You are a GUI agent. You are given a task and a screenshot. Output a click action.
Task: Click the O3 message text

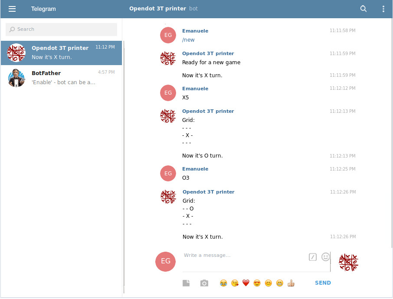[x=186, y=178]
